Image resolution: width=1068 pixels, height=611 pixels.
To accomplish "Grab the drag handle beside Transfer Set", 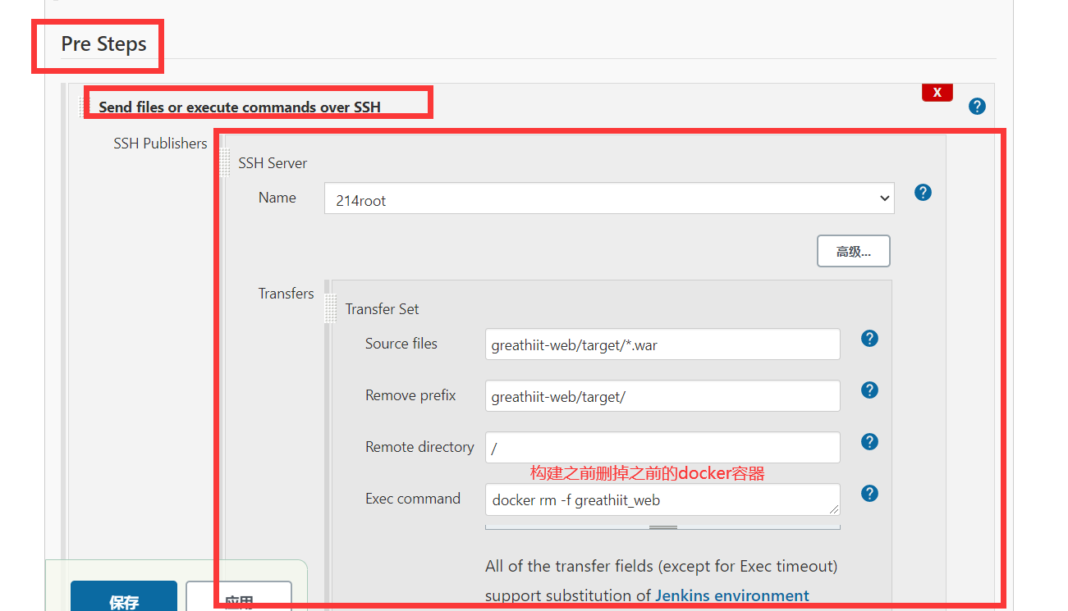I will point(331,309).
